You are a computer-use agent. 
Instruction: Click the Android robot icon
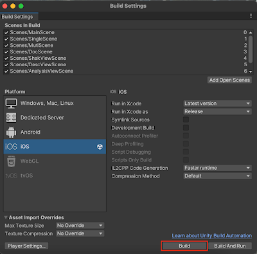[11, 132]
